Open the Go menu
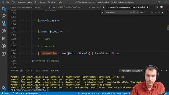The image size is (169, 95). coord(36,2)
